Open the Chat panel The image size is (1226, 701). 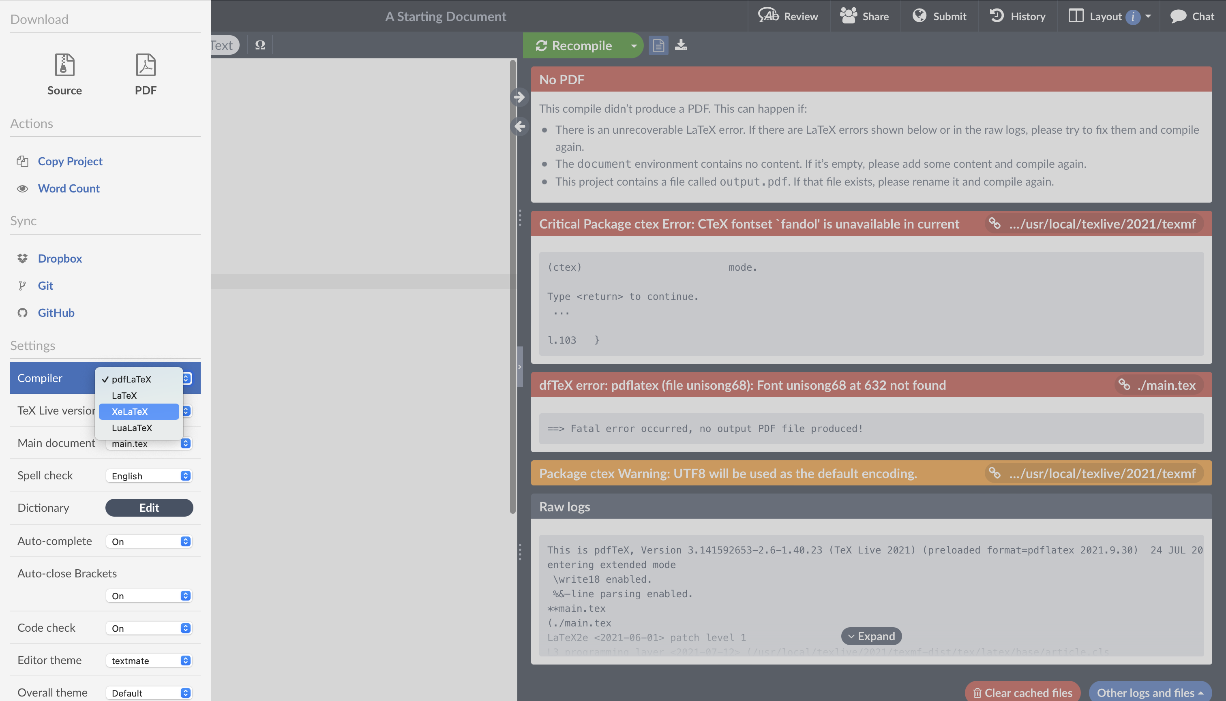(x=1192, y=16)
